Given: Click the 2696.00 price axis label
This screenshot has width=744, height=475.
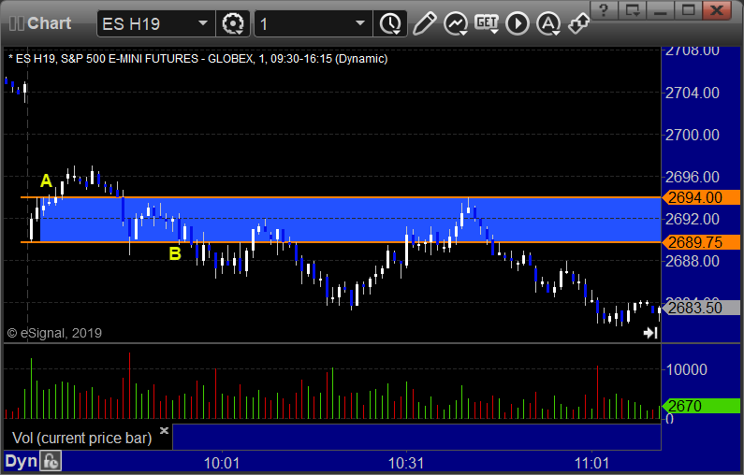Looking at the screenshot, I should pyautogui.click(x=693, y=178).
